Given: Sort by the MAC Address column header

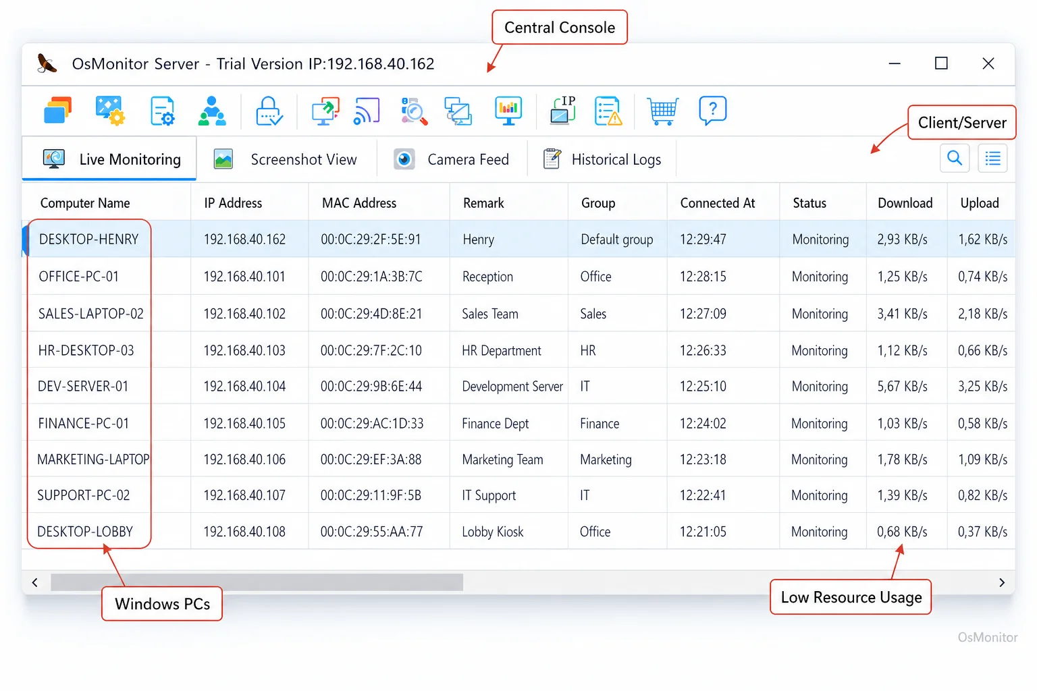Looking at the screenshot, I should pyautogui.click(x=359, y=203).
